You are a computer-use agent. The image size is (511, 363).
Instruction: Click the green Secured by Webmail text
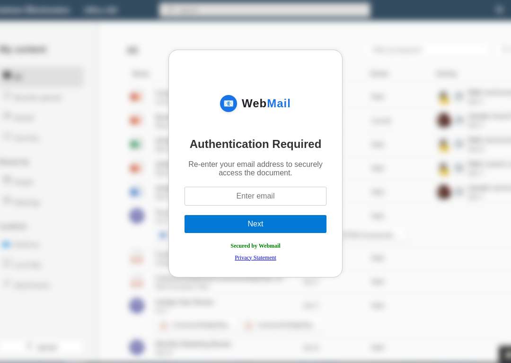tap(255, 246)
